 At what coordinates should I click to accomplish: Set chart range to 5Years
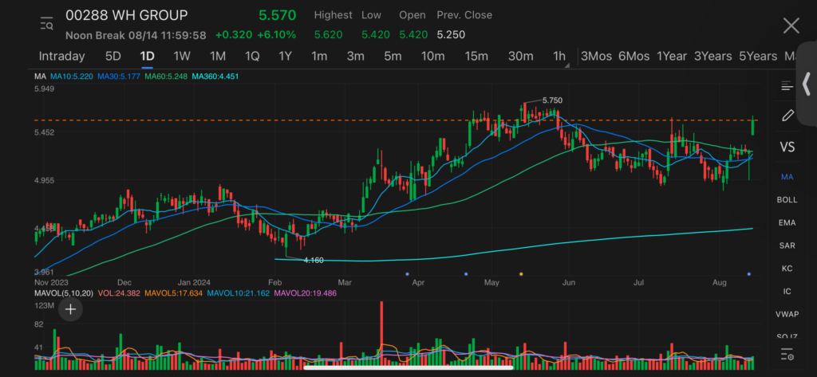click(758, 57)
